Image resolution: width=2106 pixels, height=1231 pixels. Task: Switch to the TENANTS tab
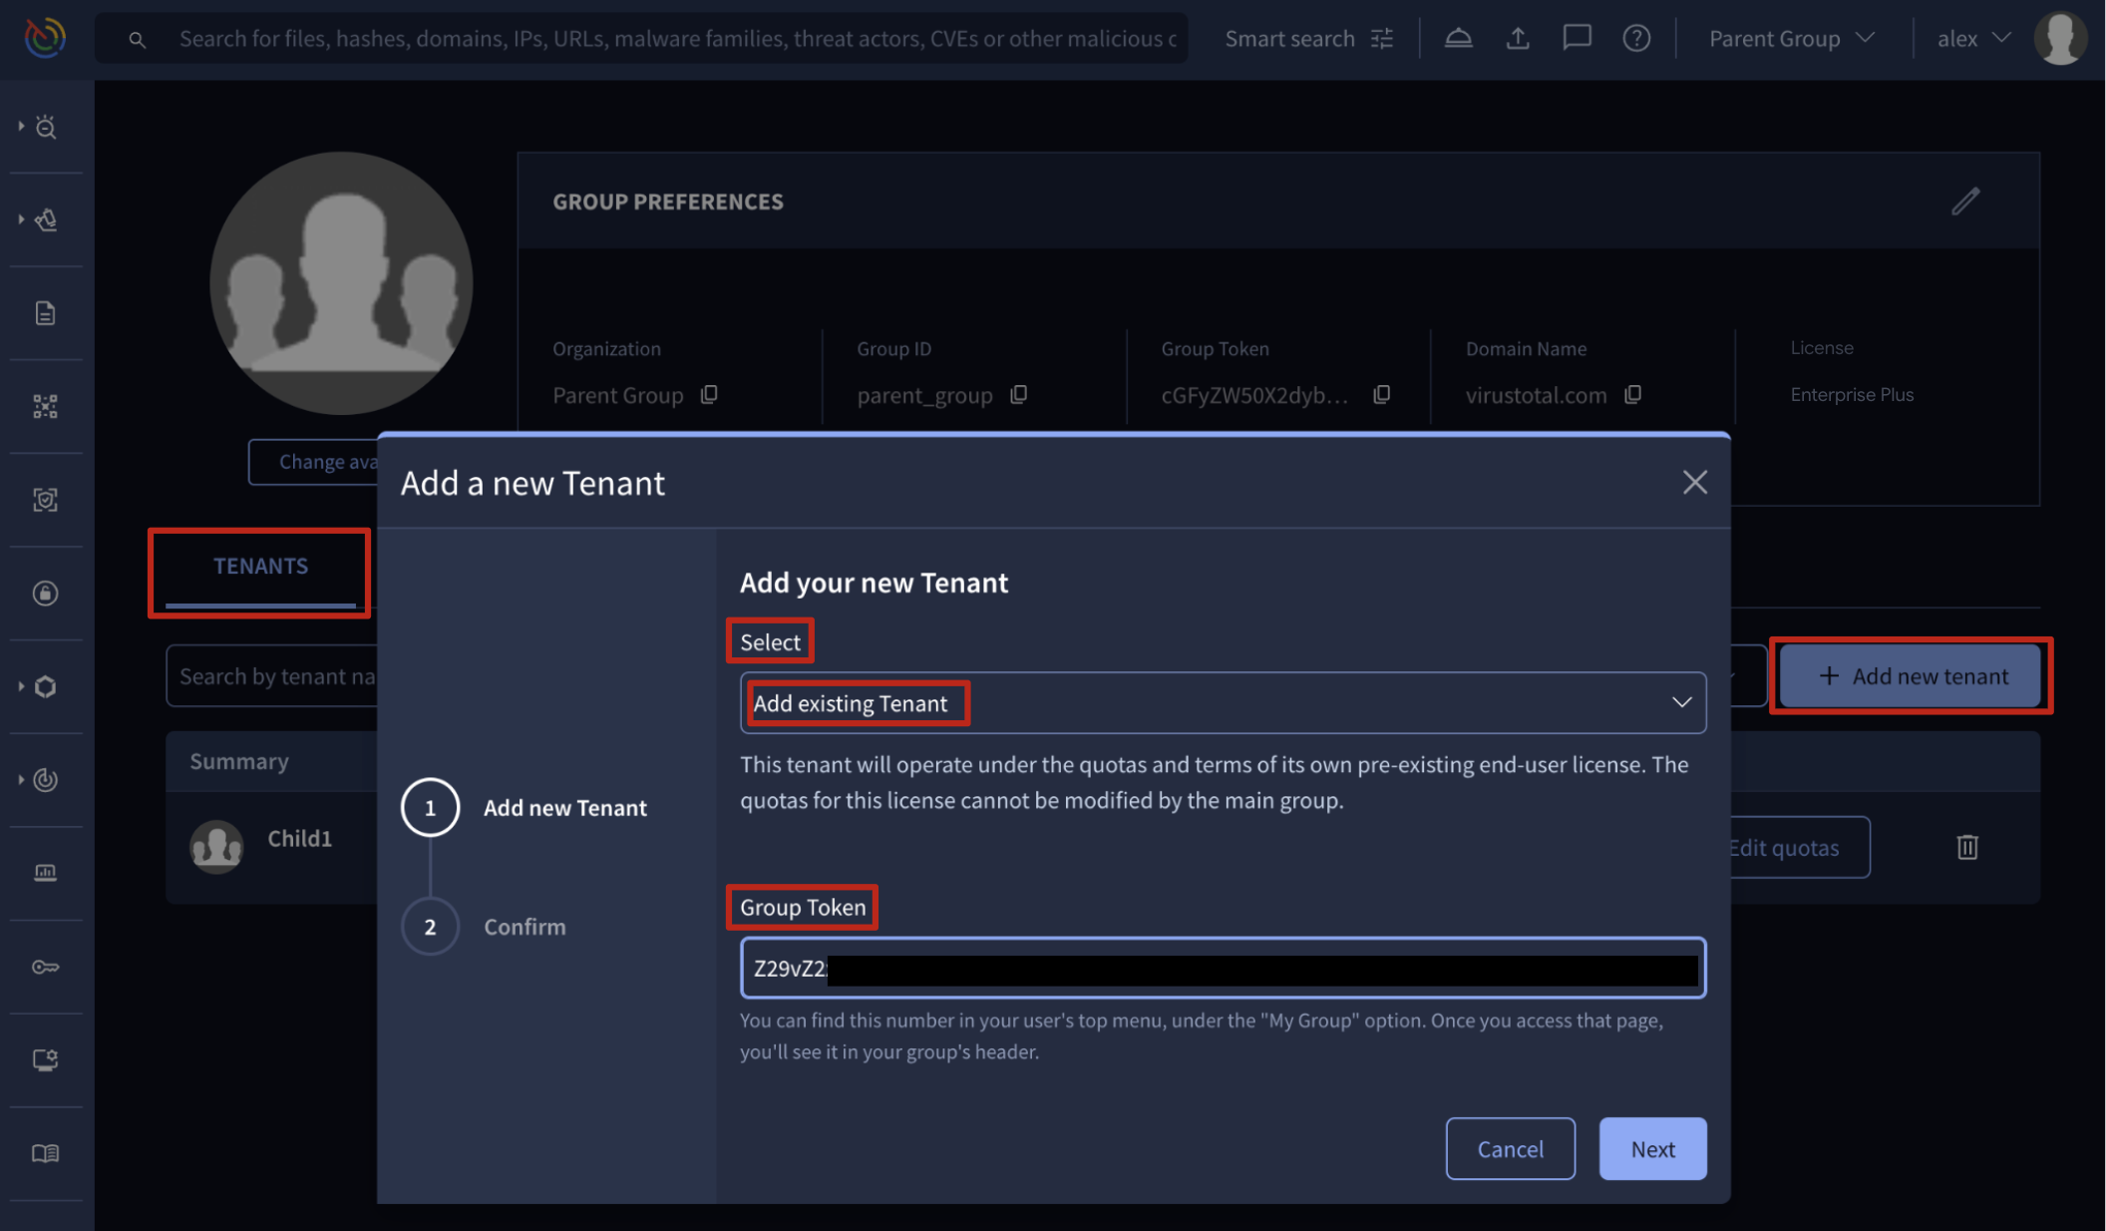click(260, 566)
